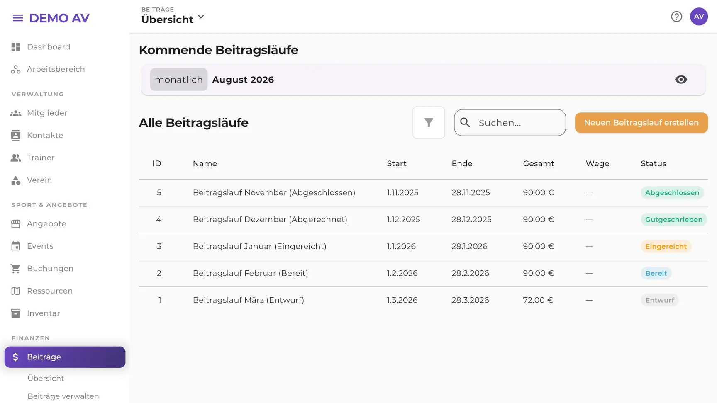Click the Bereit status badge
Image resolution: width=717 pixels, height=403 pixels.
pyautogui.click(x=656, y=273)
